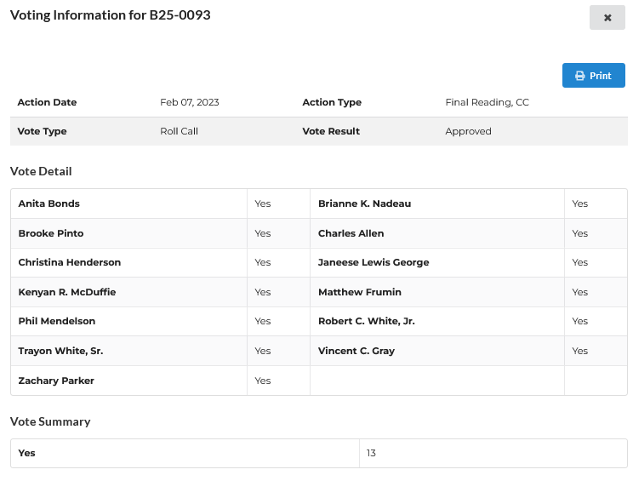Click Vincent C. Gray name cell
Viewport: 633px width, 481px height.
coord(356,351)
